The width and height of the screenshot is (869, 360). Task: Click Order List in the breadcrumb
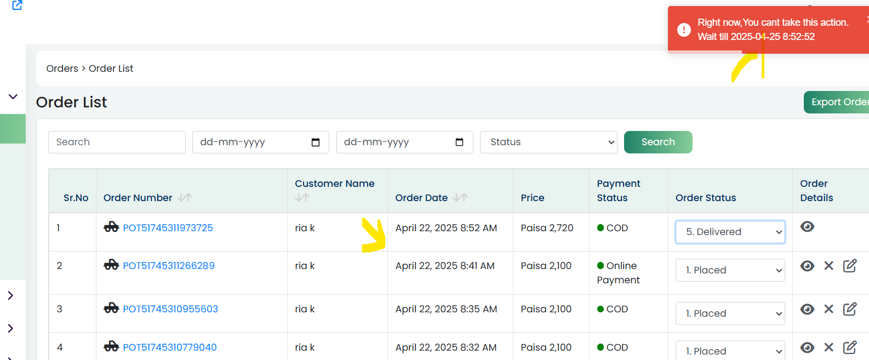click(111, 68)
